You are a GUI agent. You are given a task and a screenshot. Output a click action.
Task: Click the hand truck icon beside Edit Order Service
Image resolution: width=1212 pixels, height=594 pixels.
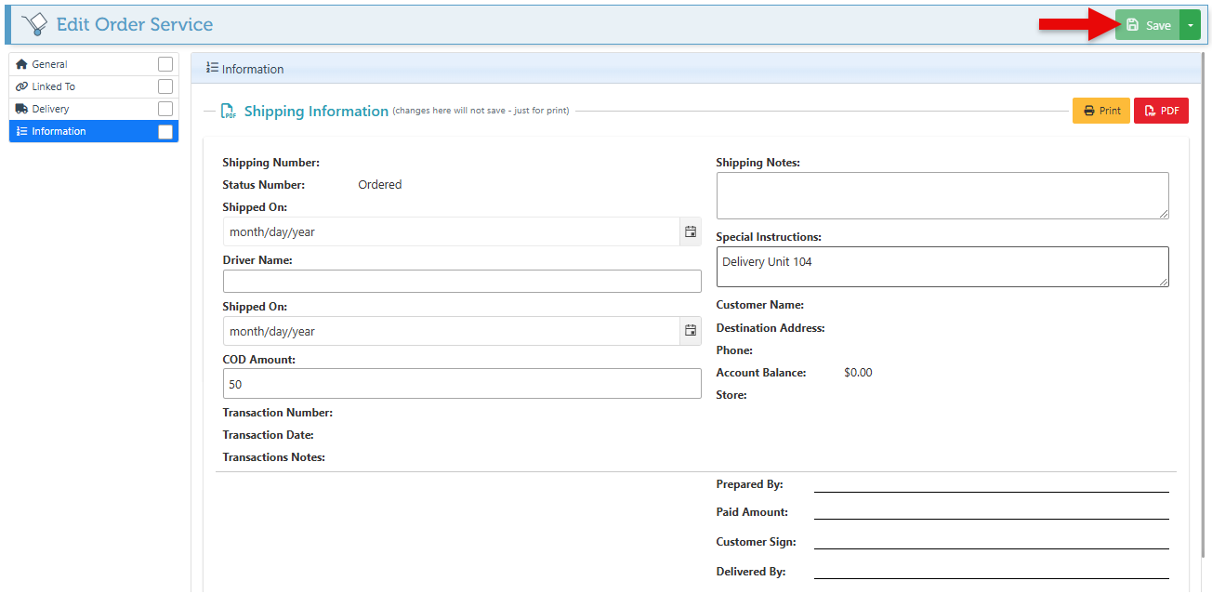pos(33,25)
